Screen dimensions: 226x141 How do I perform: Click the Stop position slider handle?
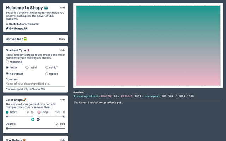(x=64, y=117)
